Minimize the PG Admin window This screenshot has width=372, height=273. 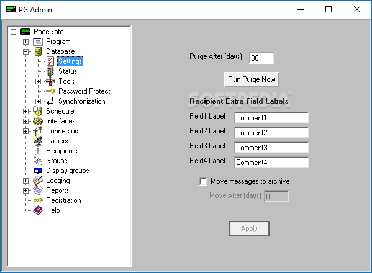coord(301,10)
